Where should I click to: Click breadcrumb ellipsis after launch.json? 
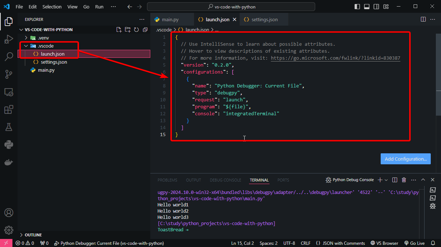(x=216, y=30)
